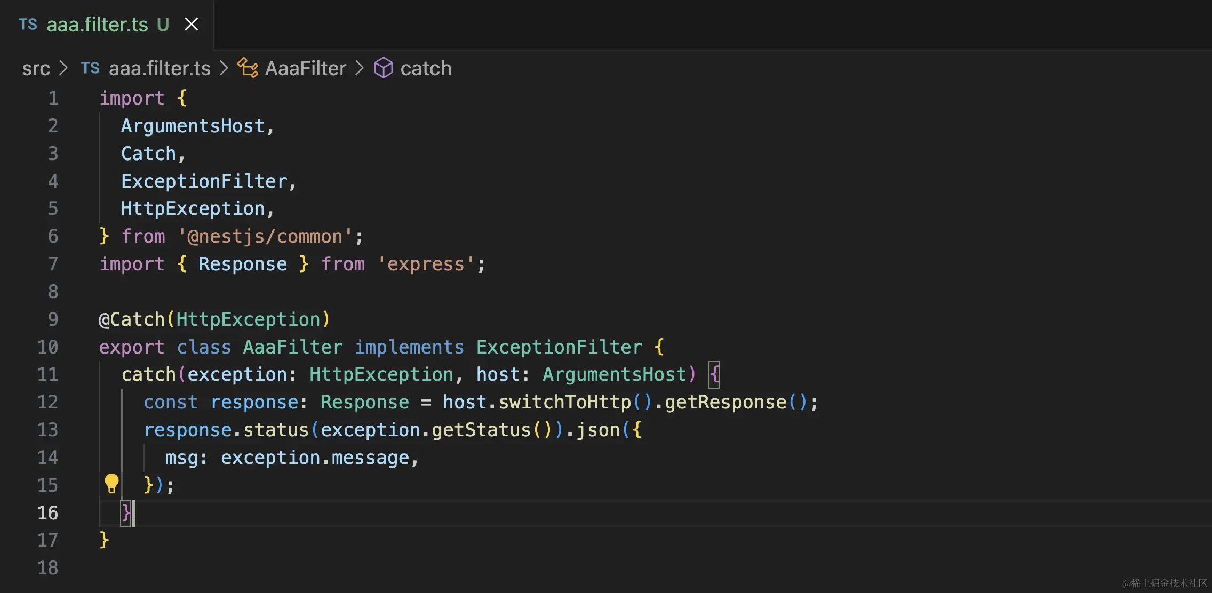Click the yellow lightbulb quick-fix icon
The image size is (1212, 593).
pyautogui.click(x=111, y=483)
